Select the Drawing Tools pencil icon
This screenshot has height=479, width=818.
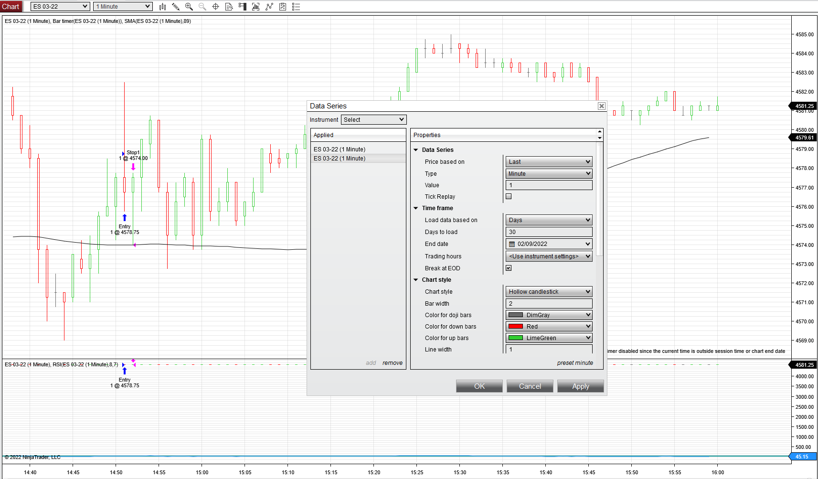[176, 7]
